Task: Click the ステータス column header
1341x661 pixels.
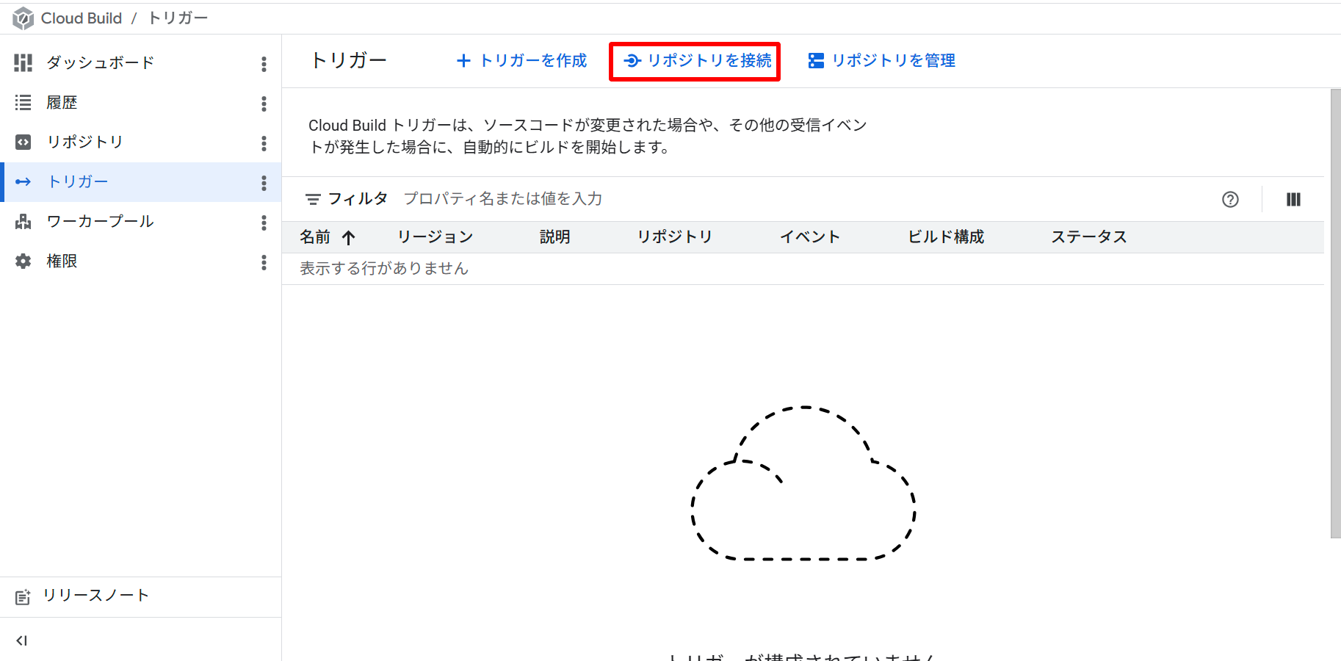Action: [1089, 237]
